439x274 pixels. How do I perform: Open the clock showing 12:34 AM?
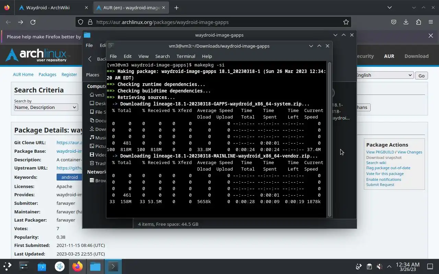(407, 266)
